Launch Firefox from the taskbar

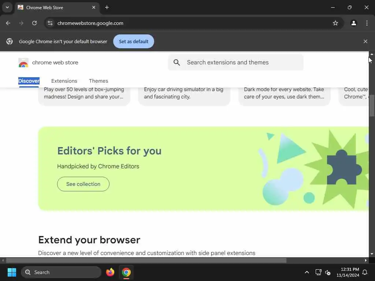[x=110, y=272]
